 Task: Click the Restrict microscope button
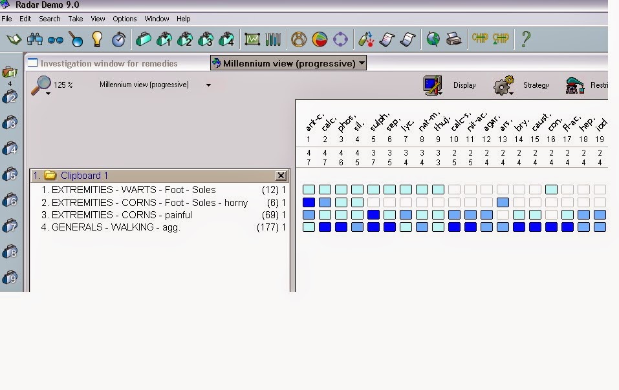pos(574,85)
